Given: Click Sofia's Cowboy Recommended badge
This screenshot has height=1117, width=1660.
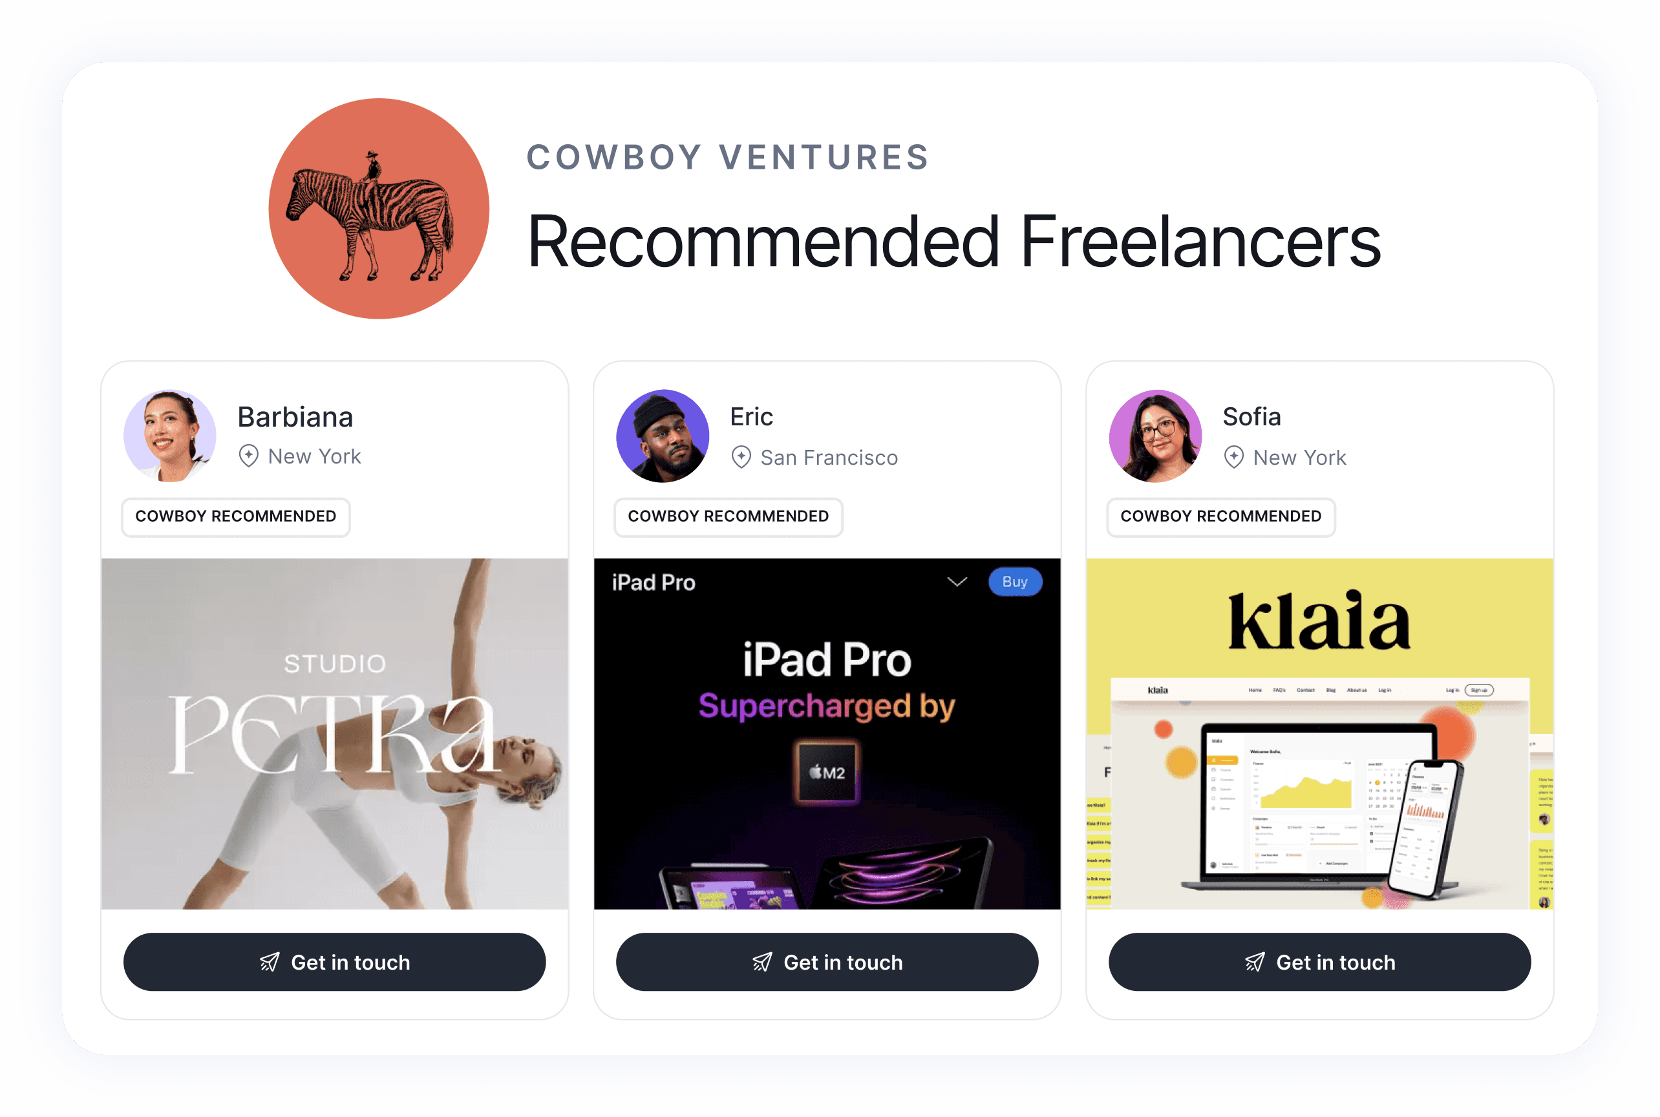Looking at the screenshot, I should 1220,516.
